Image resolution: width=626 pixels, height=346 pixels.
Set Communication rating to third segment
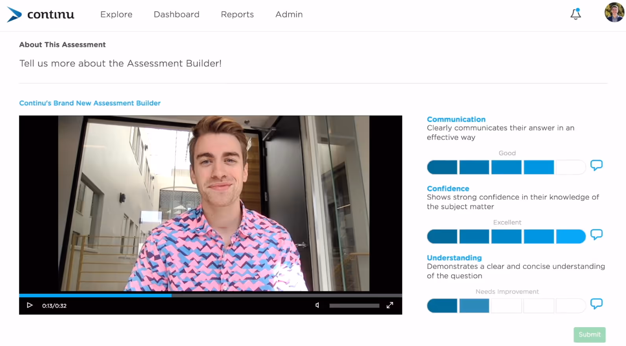coord(506,167)
